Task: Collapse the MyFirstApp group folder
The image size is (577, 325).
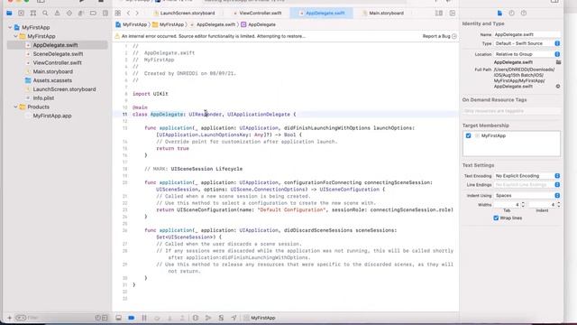Action: click(x=16, y=36)
